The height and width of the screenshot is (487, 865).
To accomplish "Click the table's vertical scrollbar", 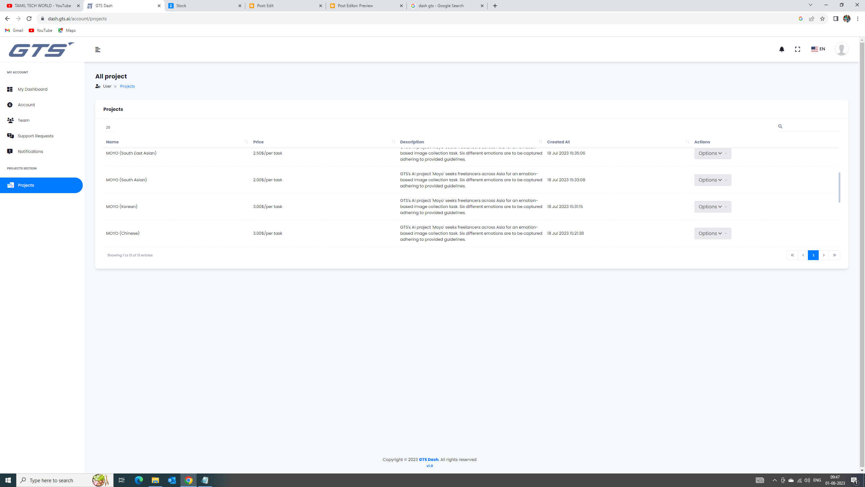I will tap(839, 188).
